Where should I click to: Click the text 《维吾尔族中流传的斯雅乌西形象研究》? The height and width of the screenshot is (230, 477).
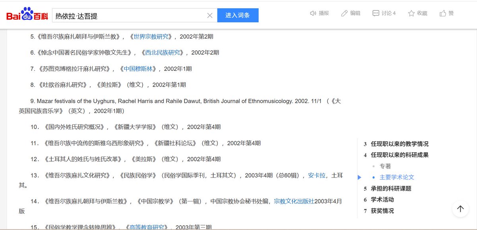point(95,143)
